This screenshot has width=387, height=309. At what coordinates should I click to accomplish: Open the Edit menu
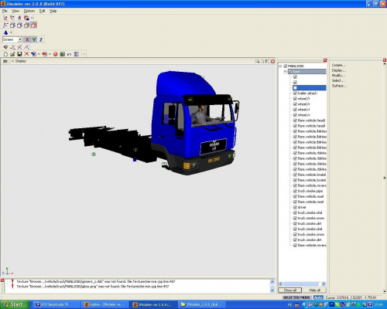click(x=42, y=11)
